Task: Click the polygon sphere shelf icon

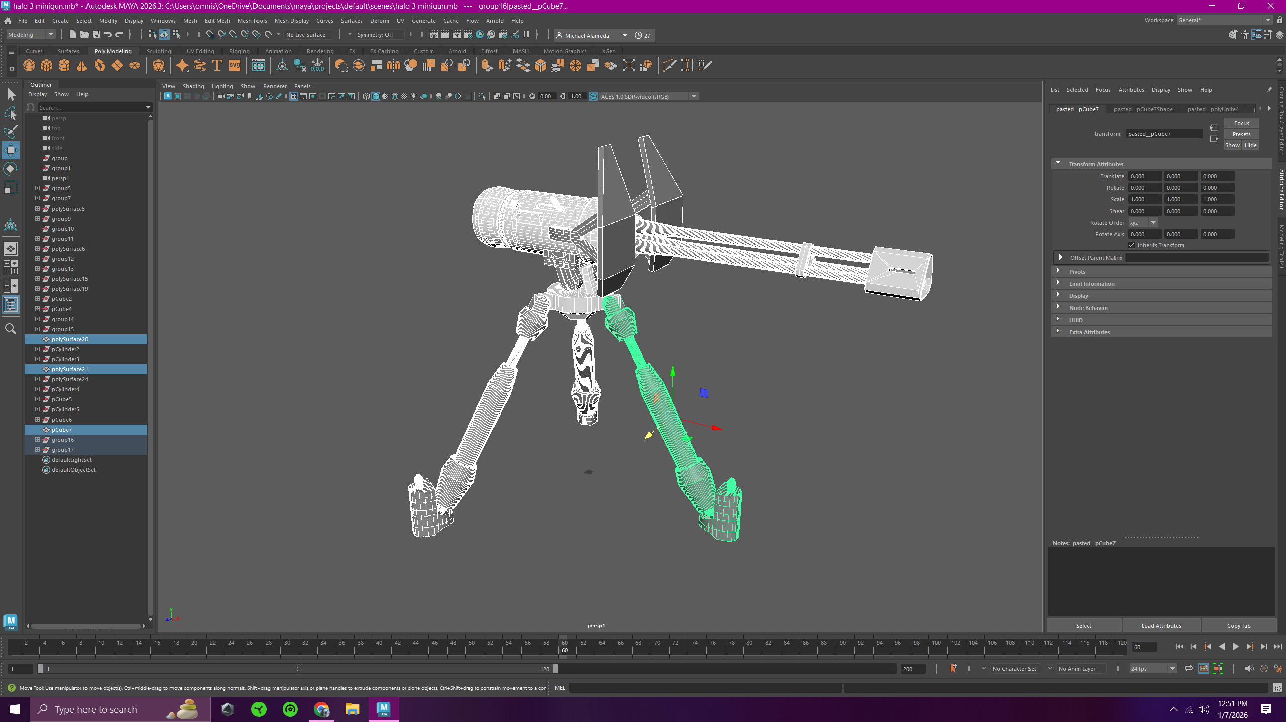Action: (29, 65)
